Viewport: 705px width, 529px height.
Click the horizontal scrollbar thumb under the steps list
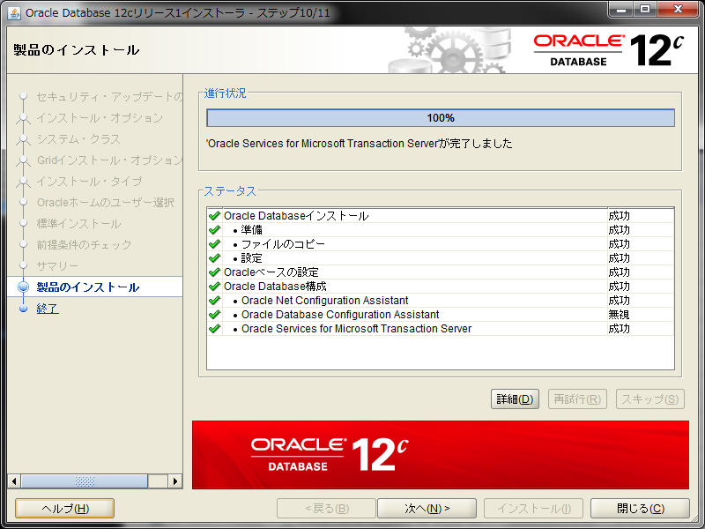pos(84,481)
